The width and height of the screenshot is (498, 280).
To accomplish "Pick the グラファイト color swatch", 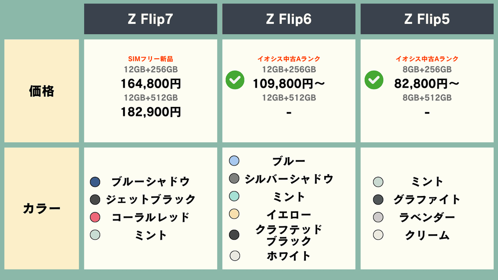I will pos(378,200).
